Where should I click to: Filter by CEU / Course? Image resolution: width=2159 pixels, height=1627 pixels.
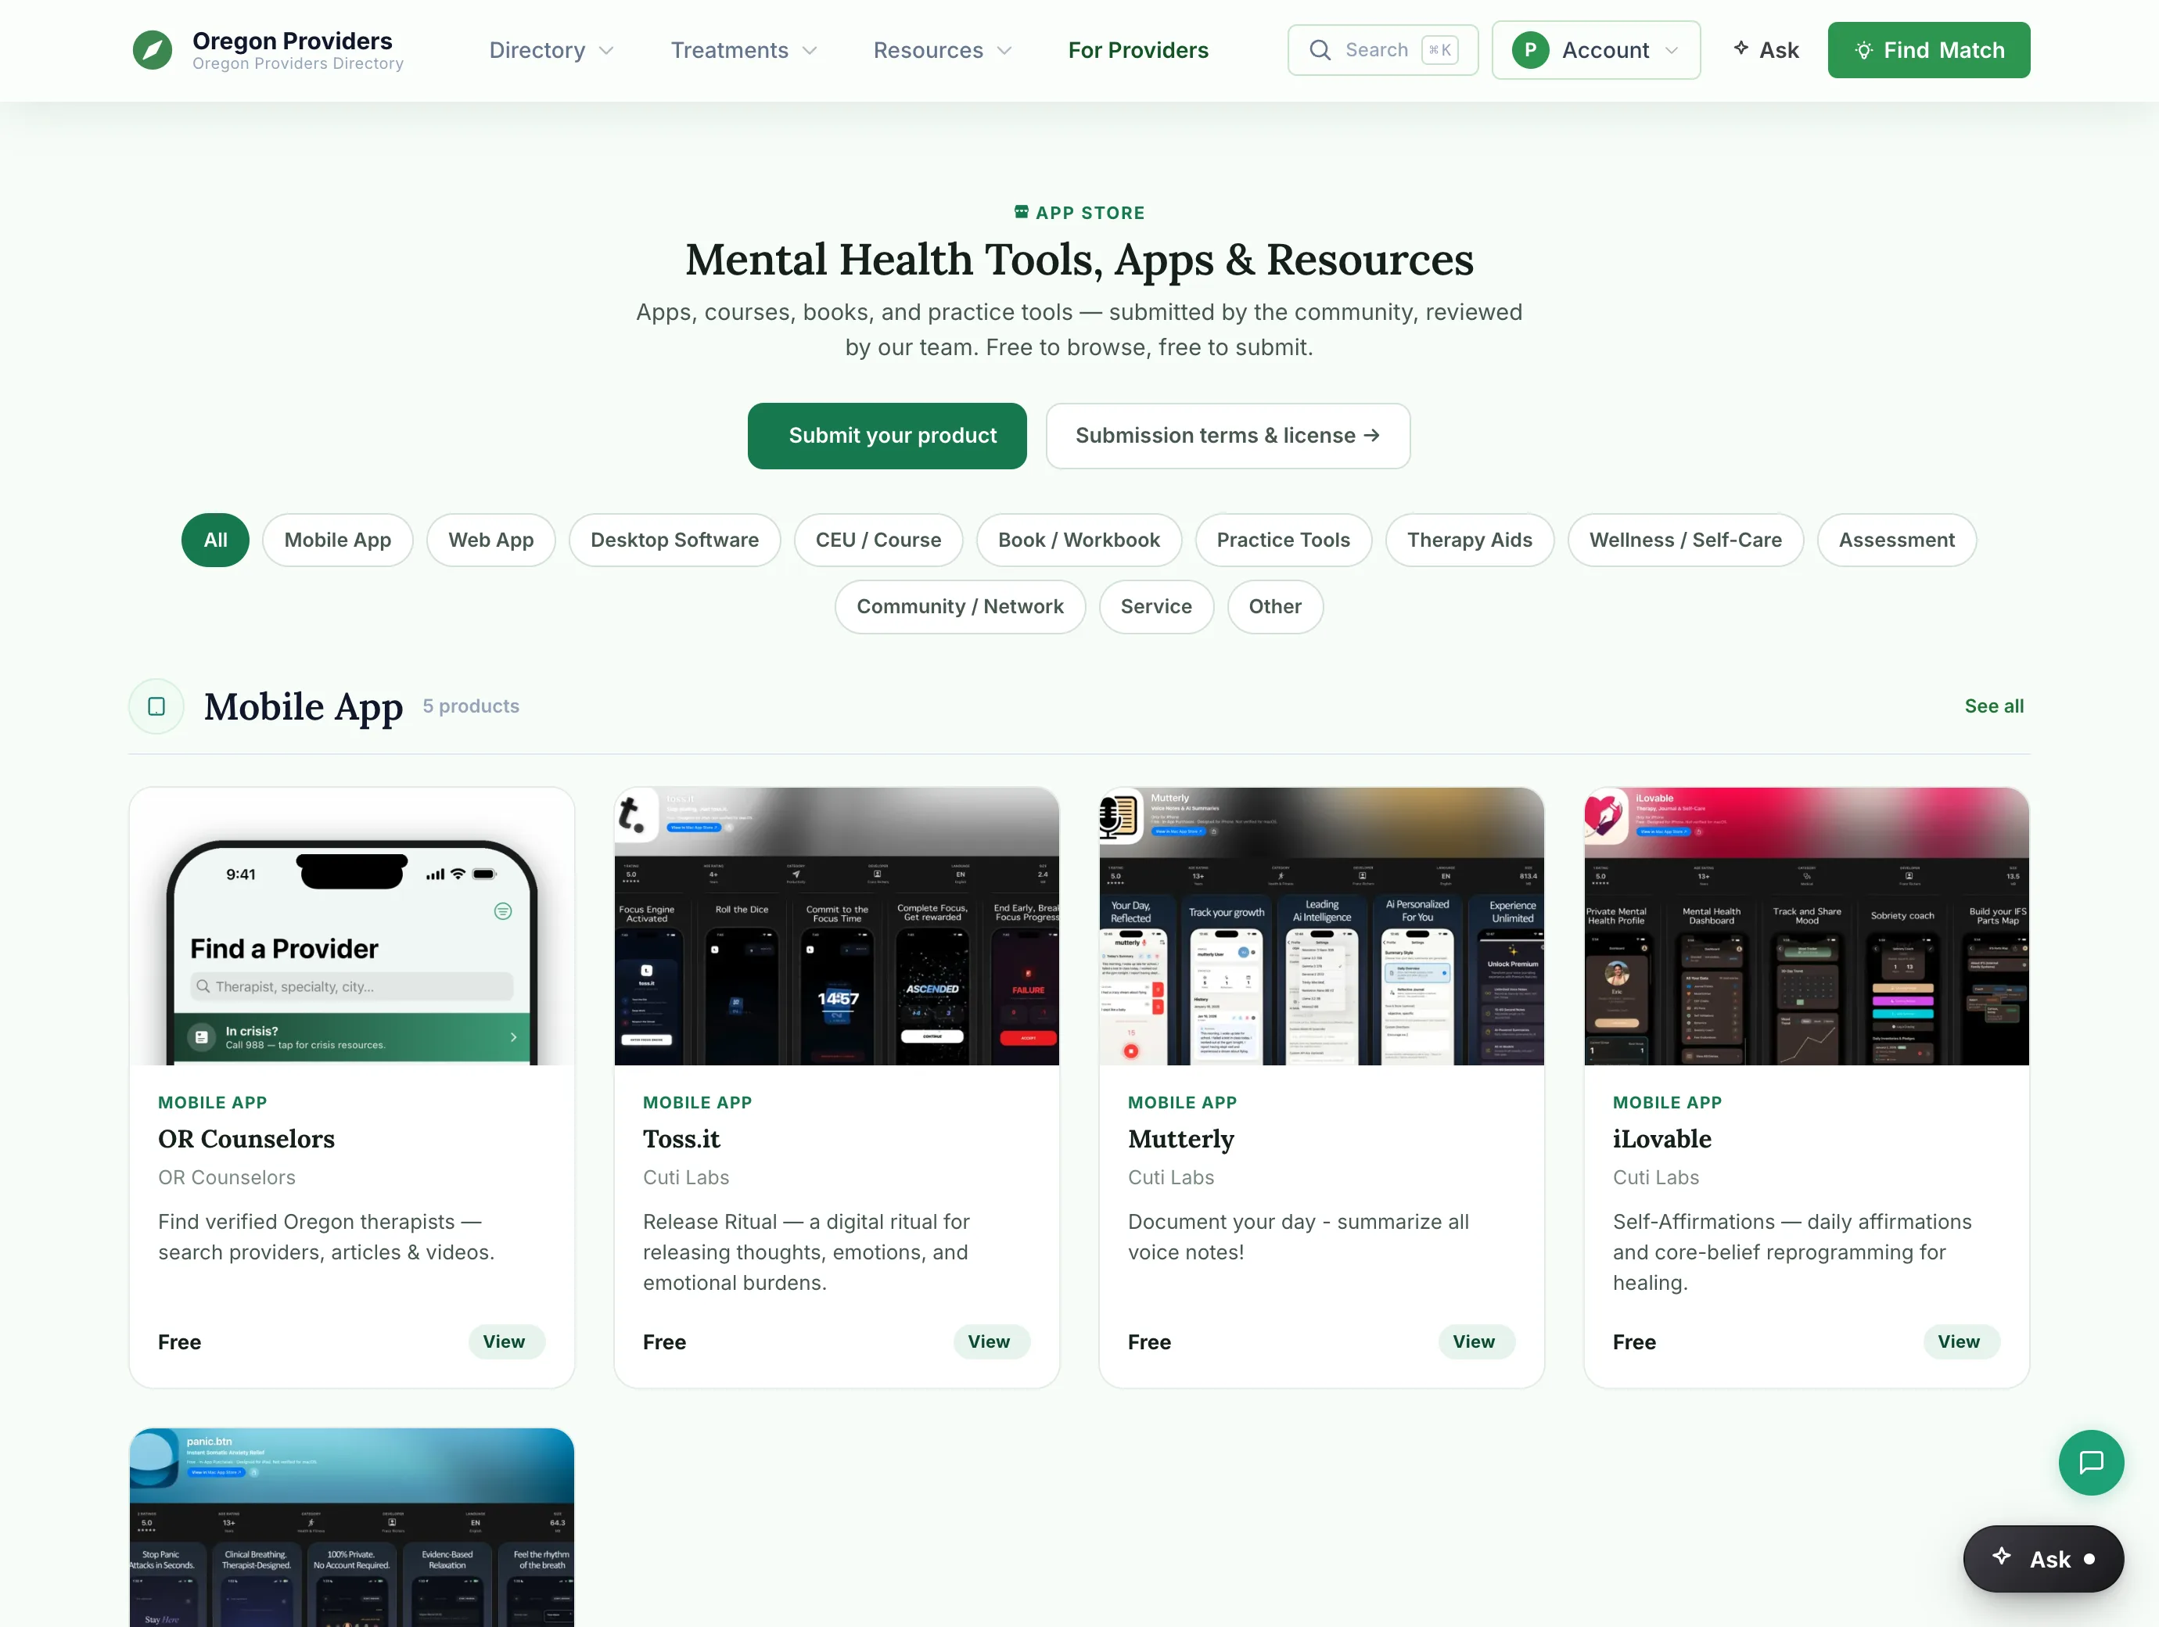tap(878, 540)
